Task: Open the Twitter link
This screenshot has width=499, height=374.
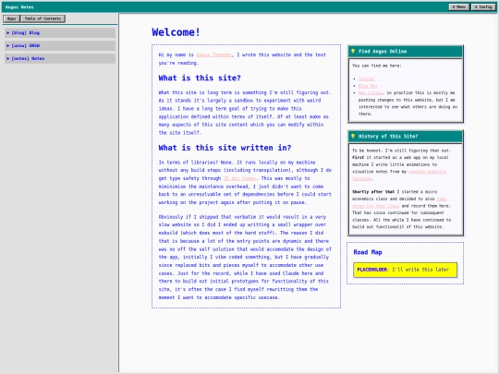Action: pos(367,78)
